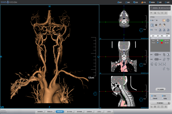Select the eraser tool

point(164,59)
